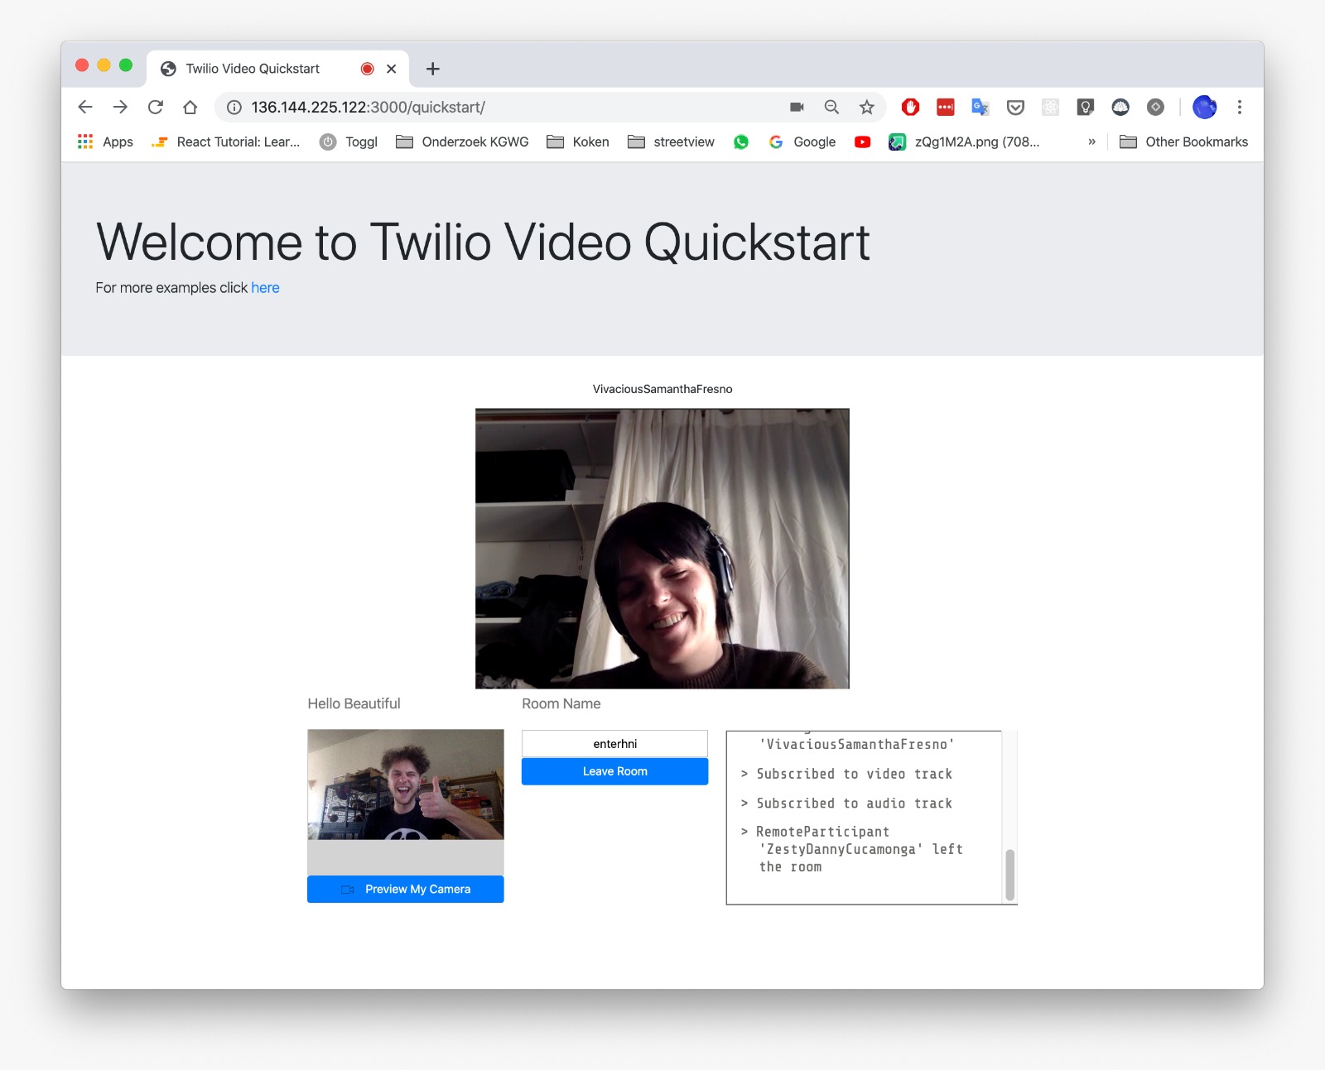The image size is (1325, 1070).
Task: Open the Pocket save extension
Action: (x=1015, y=107)
